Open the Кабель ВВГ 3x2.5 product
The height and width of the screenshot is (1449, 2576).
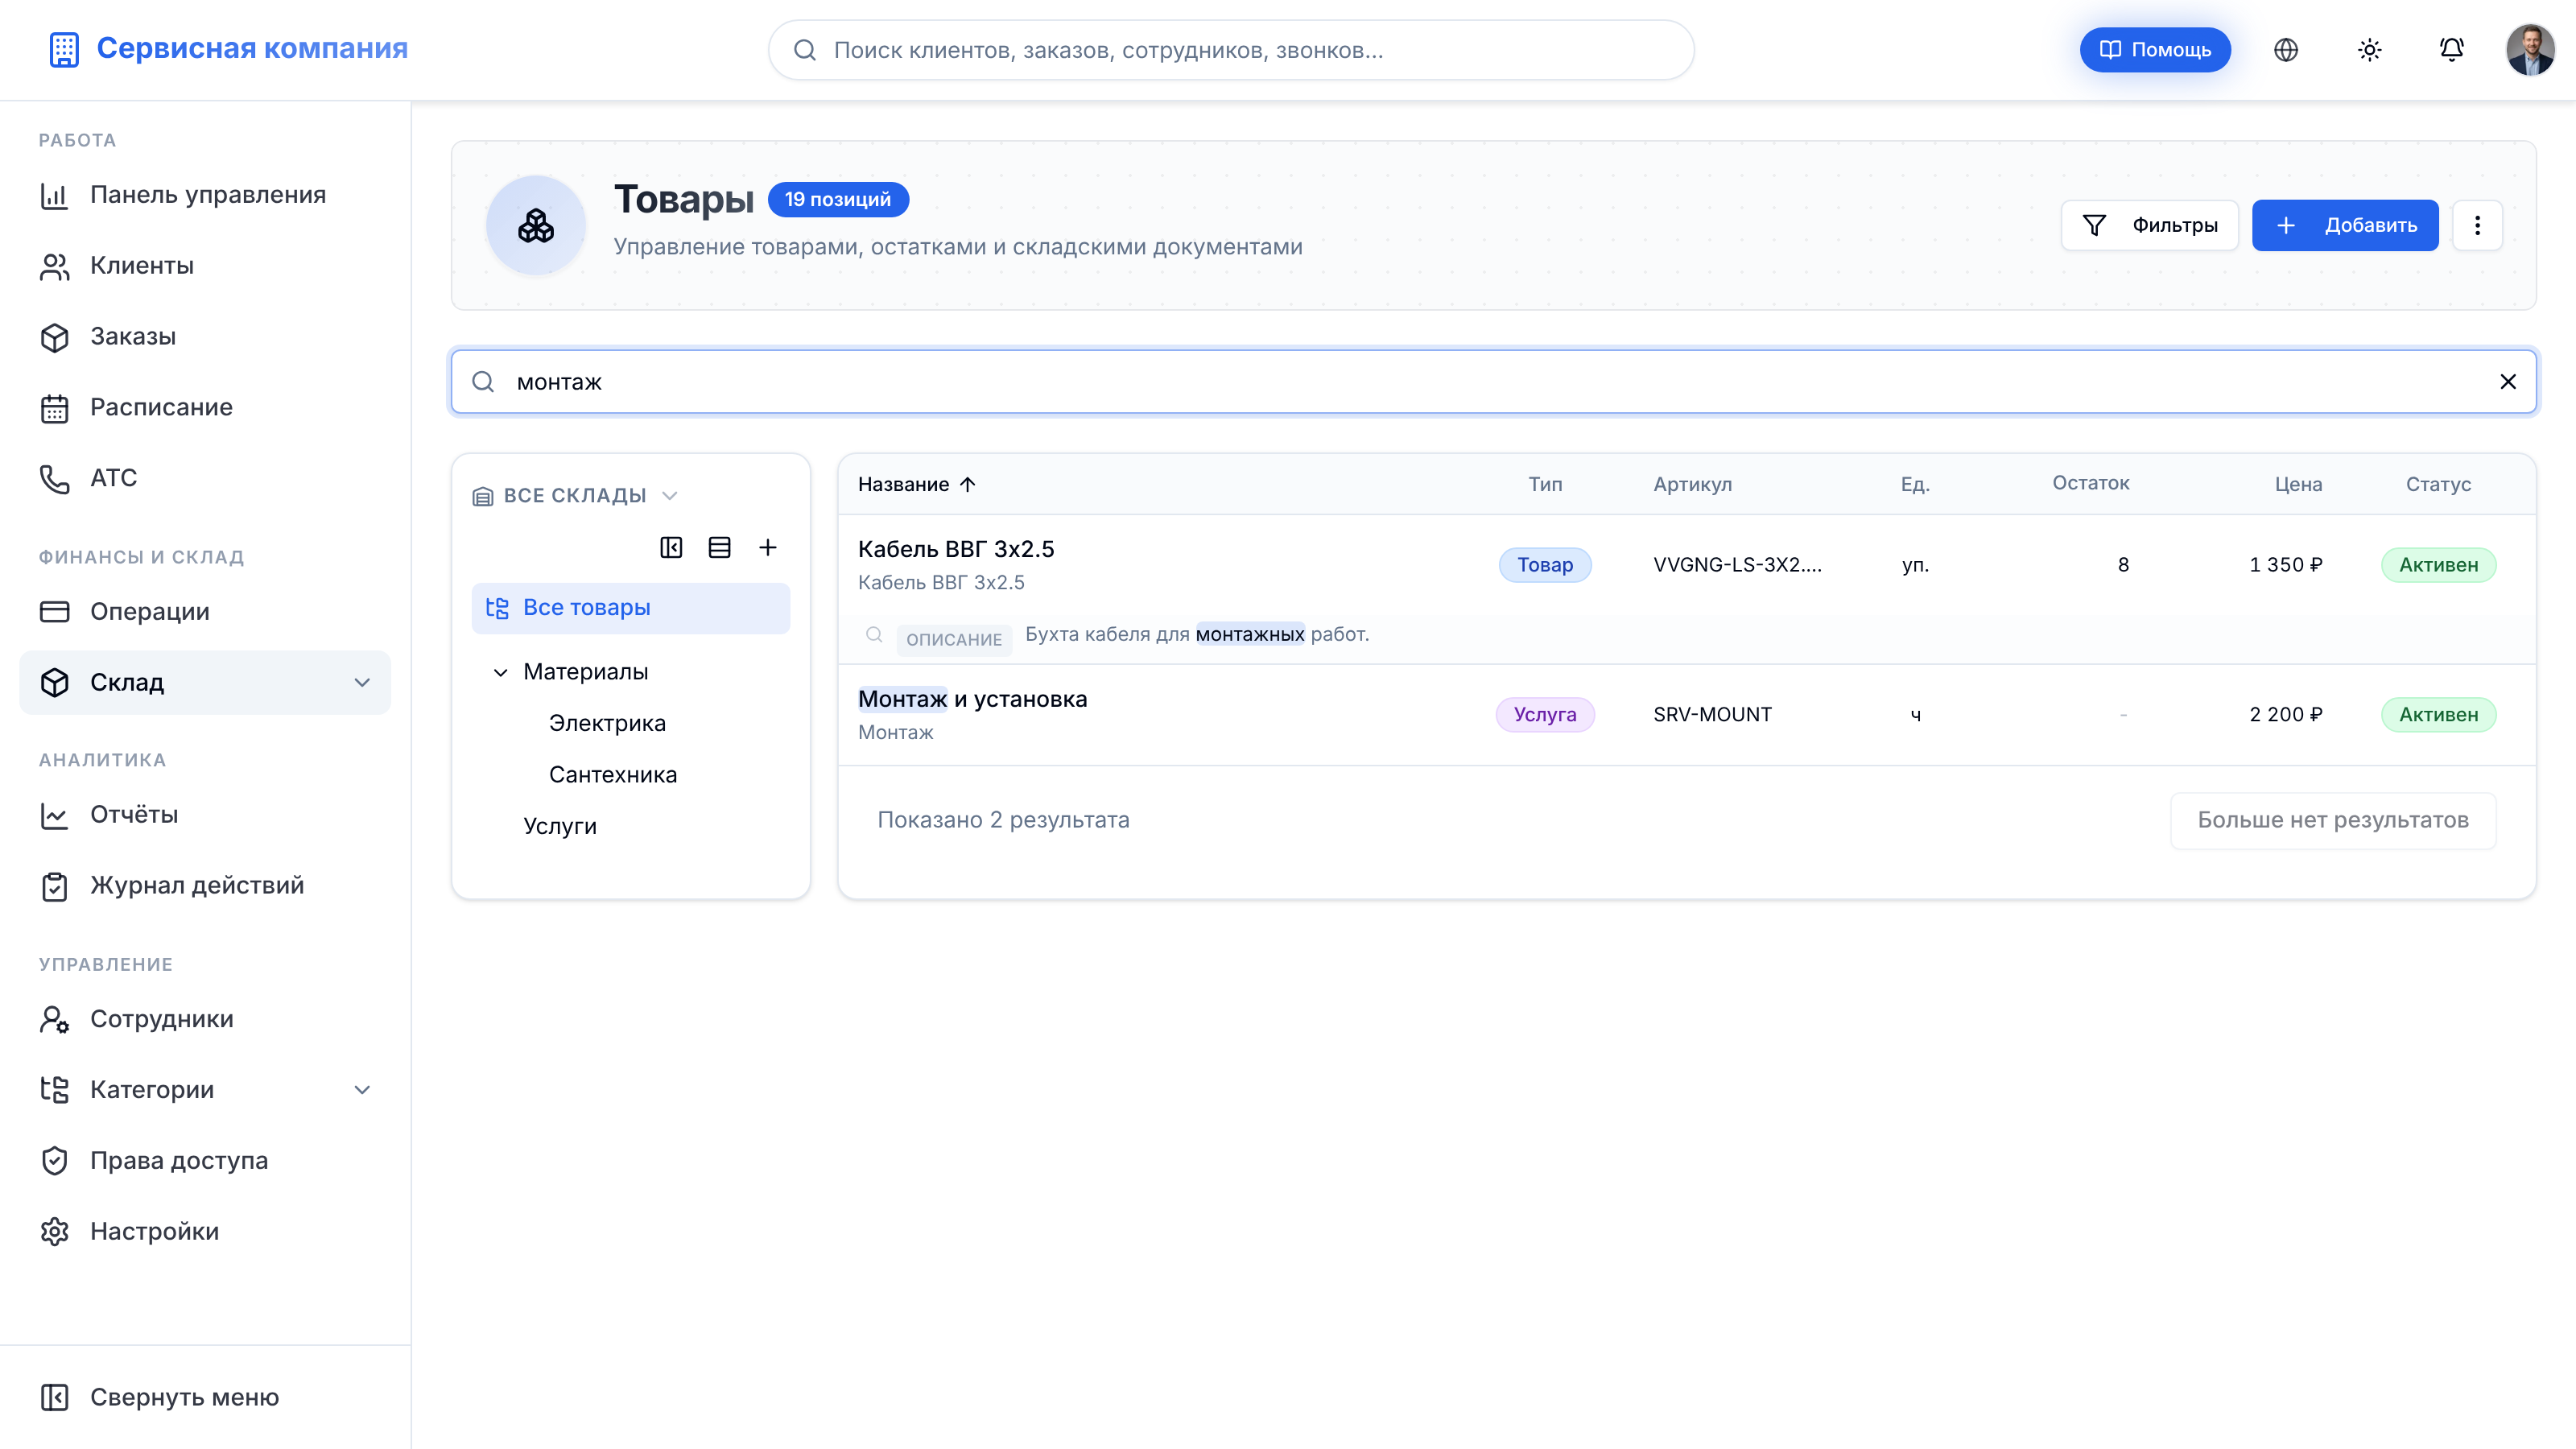pos(956,549)
